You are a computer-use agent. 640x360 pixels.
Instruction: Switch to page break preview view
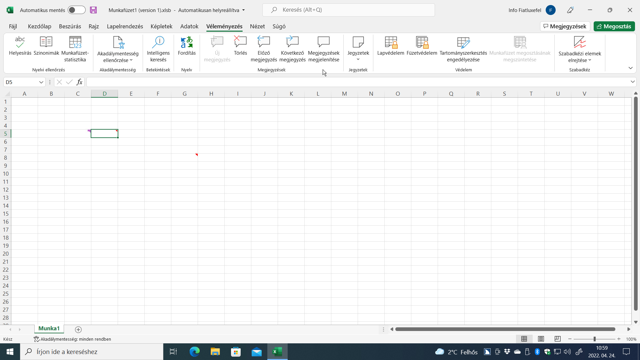point(558,339)
